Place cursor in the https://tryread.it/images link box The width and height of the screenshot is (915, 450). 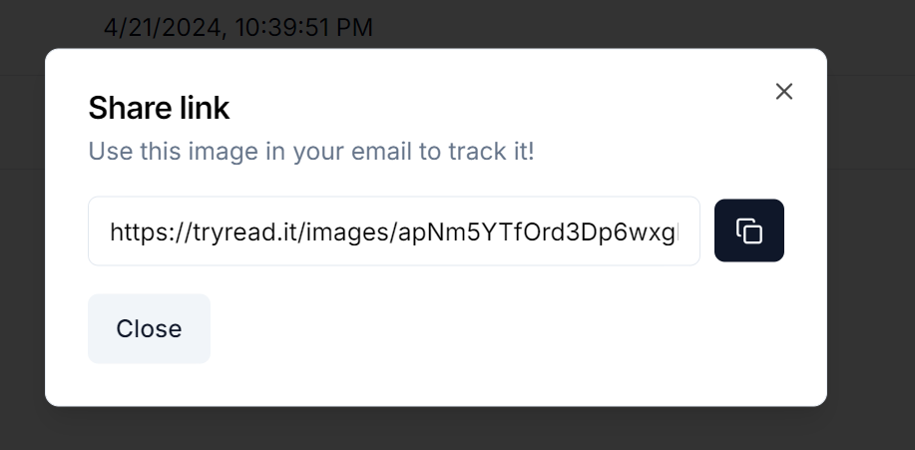[394, 231]
